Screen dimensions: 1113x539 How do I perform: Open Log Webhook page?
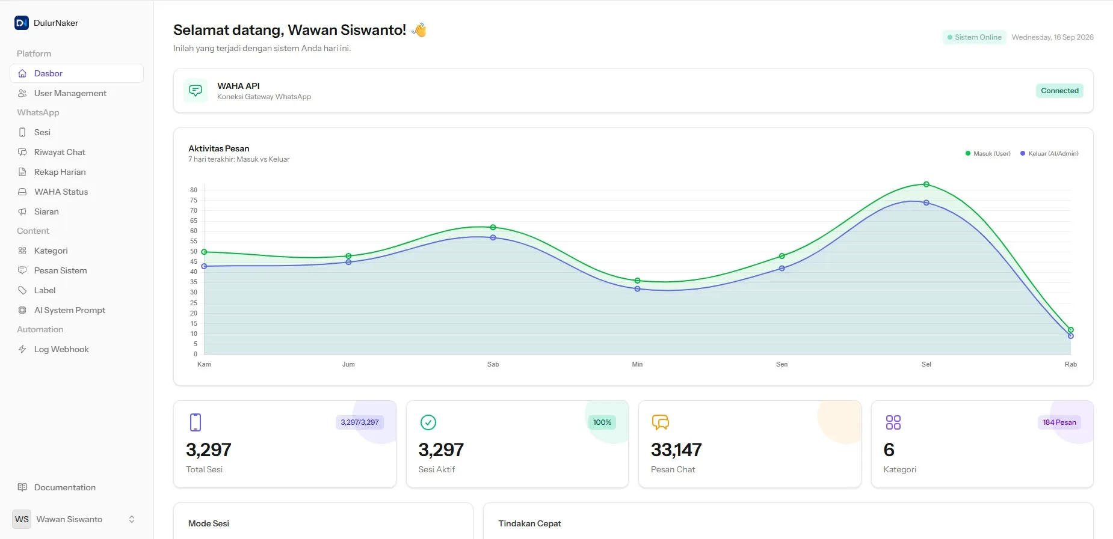coord(77,349)
